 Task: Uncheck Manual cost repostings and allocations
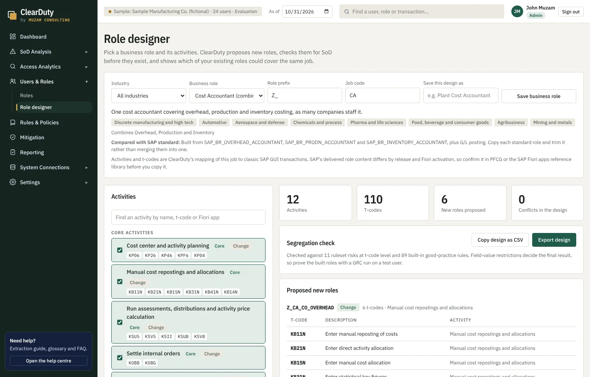click(120, 282)
